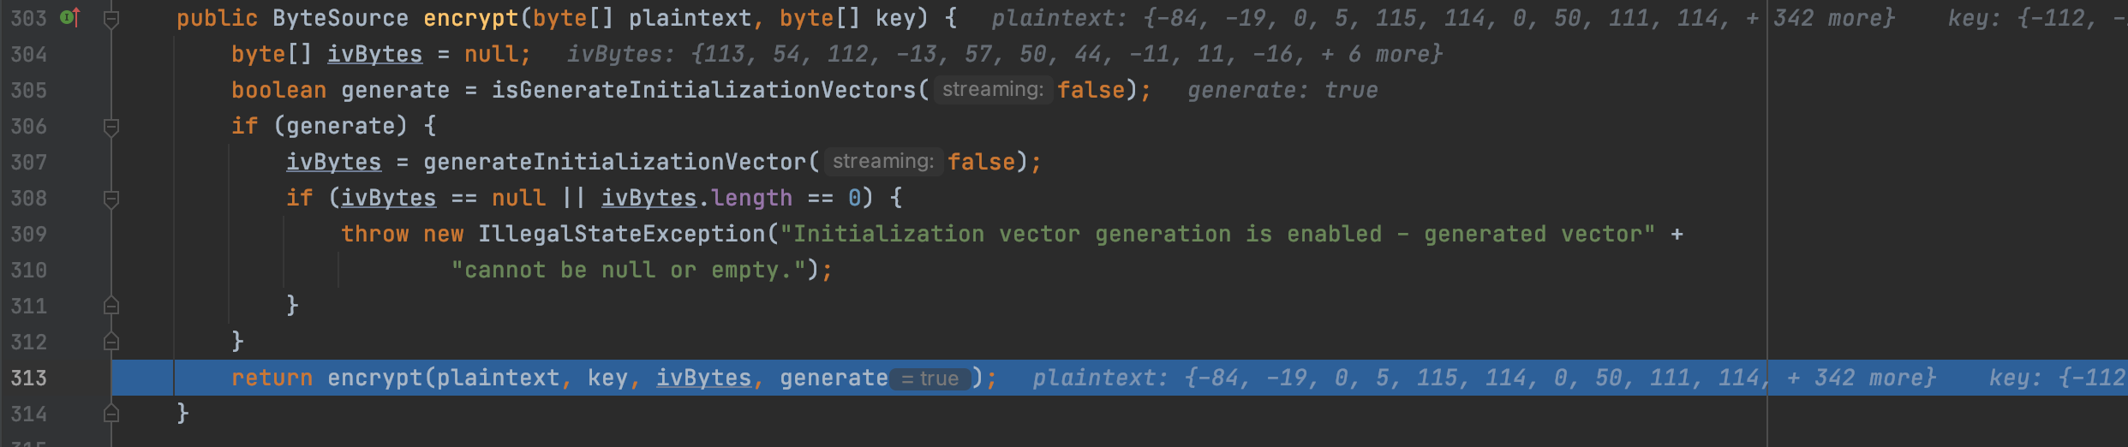Collapse the encrypt method fold marker on line 303
Screen dimensions: 2128x447
click(111, 18)
